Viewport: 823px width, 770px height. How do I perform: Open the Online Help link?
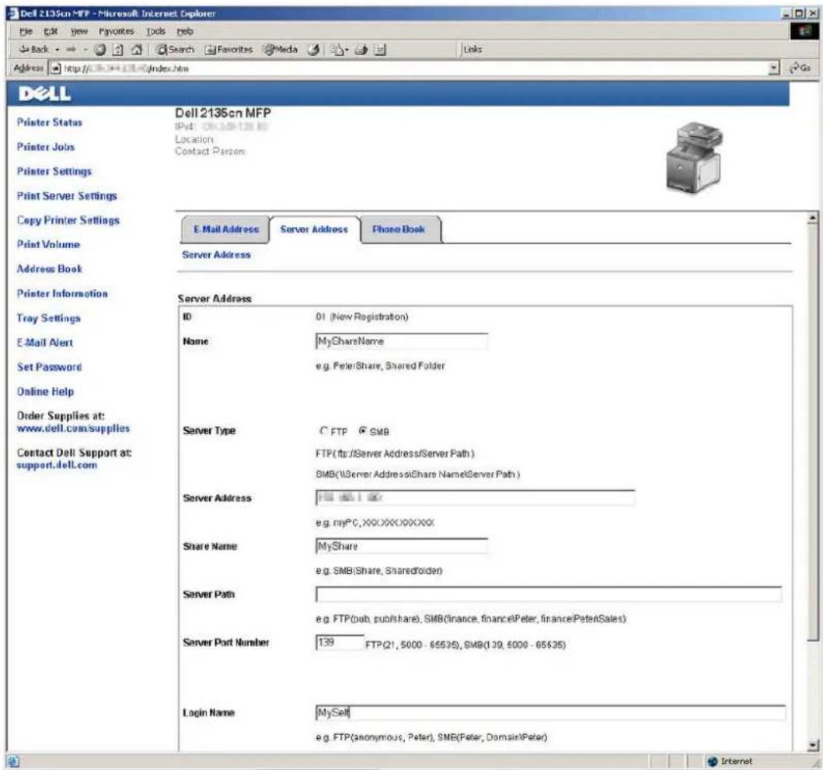tap(45, 392)
